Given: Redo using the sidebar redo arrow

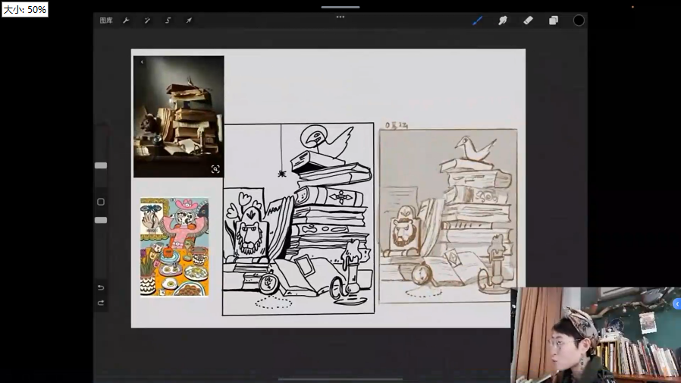Looking at the screenshot, I should click(101, 303).
